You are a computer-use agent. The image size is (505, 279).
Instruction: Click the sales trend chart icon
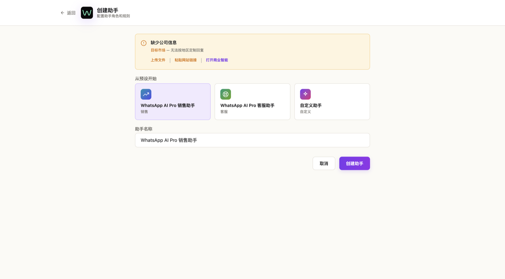[x=146, y=94]
